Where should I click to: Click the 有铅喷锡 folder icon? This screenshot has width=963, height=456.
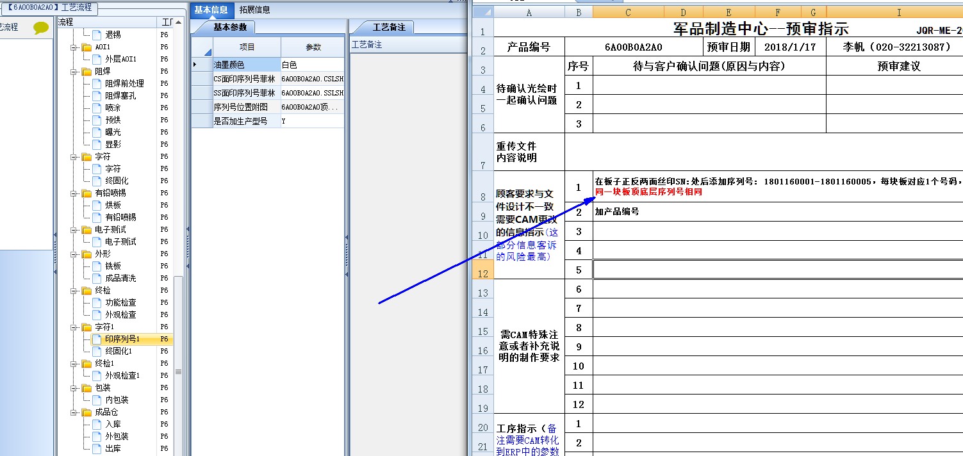(86, 193)
